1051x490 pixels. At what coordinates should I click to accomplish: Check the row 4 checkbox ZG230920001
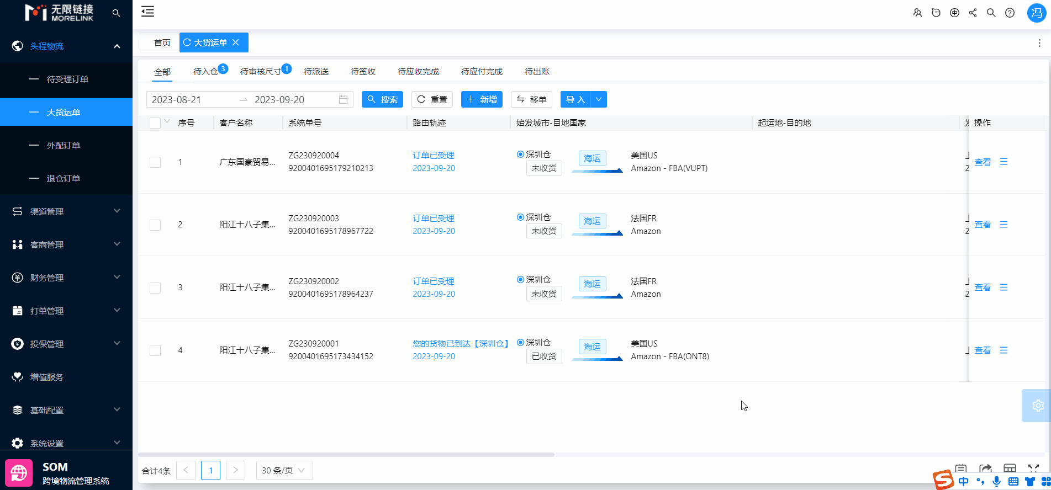click(155, 350)
